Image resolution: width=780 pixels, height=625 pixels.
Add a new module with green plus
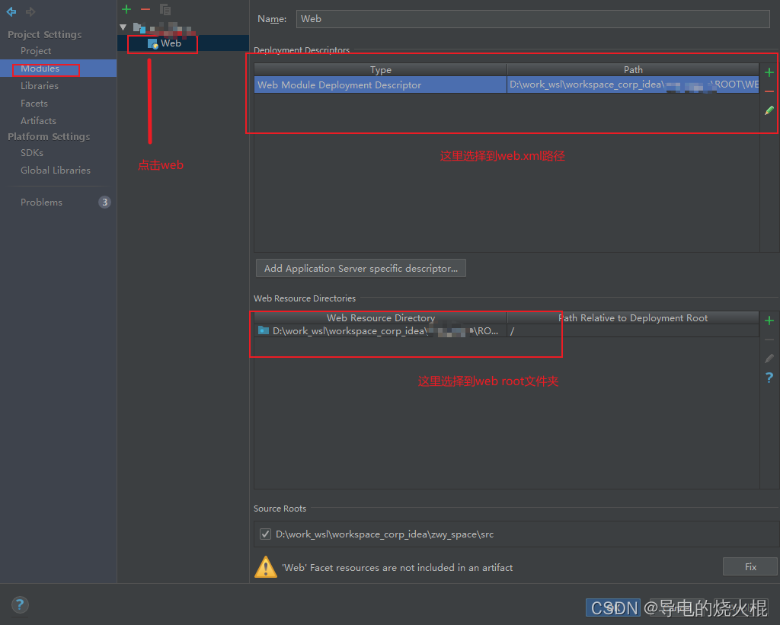point(126,9)
